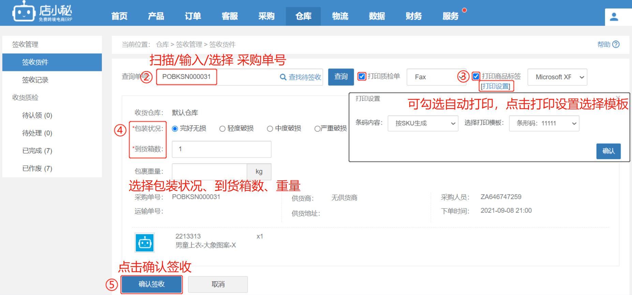Toggle the 打印商品标签 checkbox
Image resolution: width=632 pixels, height=295 pixels.
pyautogui.click(x=476, y=76)
